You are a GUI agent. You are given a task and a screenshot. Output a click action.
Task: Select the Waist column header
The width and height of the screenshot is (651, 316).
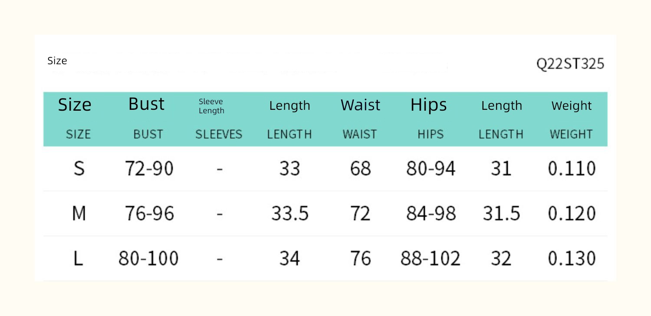(x=360, y=105)
